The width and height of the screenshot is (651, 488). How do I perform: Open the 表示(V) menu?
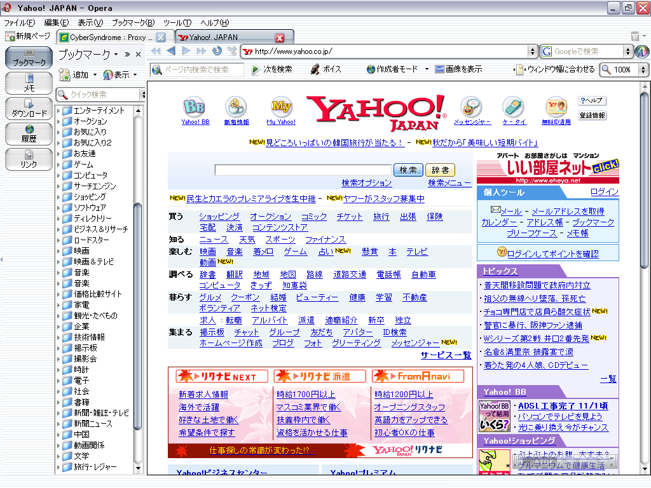coord(90,23)
